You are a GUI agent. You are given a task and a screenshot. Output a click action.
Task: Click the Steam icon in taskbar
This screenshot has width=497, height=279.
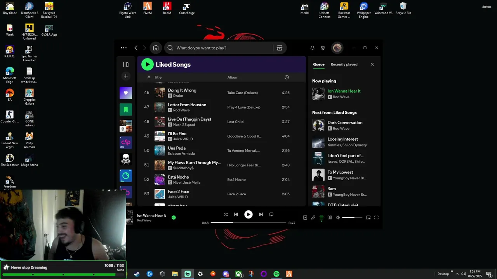pos(137,274)
